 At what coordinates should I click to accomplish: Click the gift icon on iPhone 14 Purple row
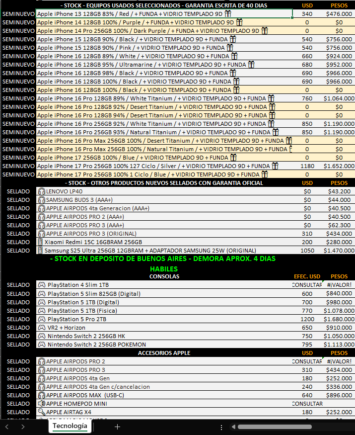pyautogui.click(x=239, y=22)
